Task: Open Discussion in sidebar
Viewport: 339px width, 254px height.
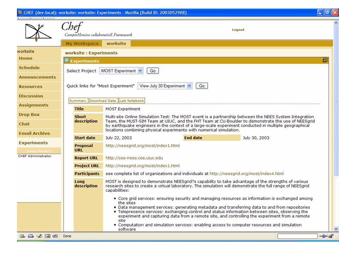Action: 31,96
